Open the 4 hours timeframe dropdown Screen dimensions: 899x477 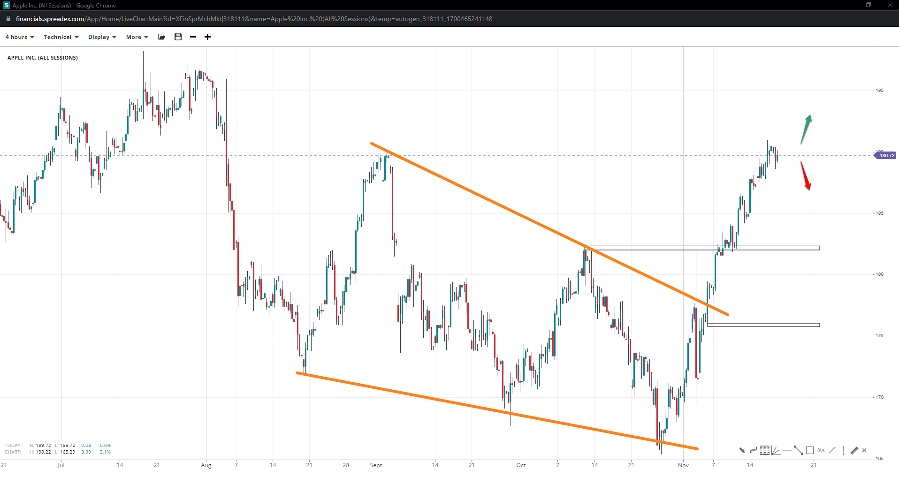(x=20, y=37)
